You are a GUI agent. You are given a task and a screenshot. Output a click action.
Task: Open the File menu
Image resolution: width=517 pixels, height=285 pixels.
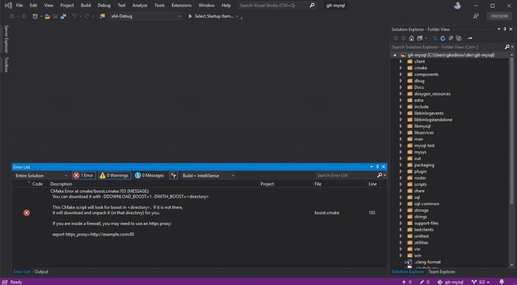click(x=20, y=5)
